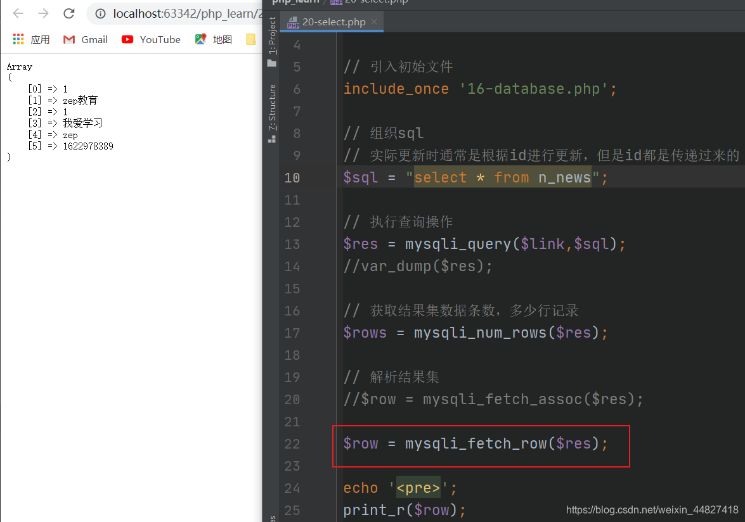Click the mysqli_fetch_row($res) line

[475, 443]
